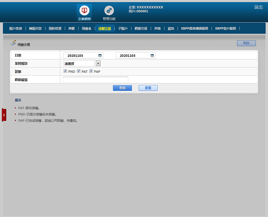Open the 業務類別 dropdown arrow
268x217 pixels.
(98, 63)
